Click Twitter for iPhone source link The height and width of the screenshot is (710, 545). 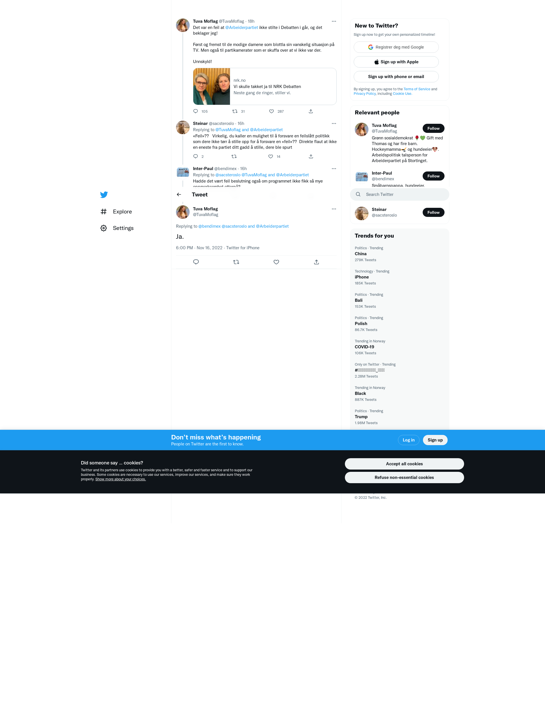point(243,248)
